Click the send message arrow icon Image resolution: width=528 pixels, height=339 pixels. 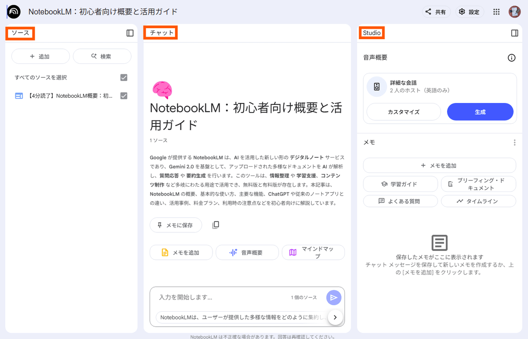point(334,297)
